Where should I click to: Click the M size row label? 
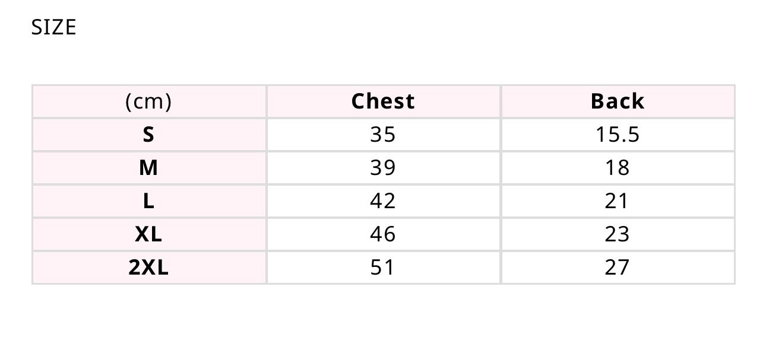coord(148,168)
